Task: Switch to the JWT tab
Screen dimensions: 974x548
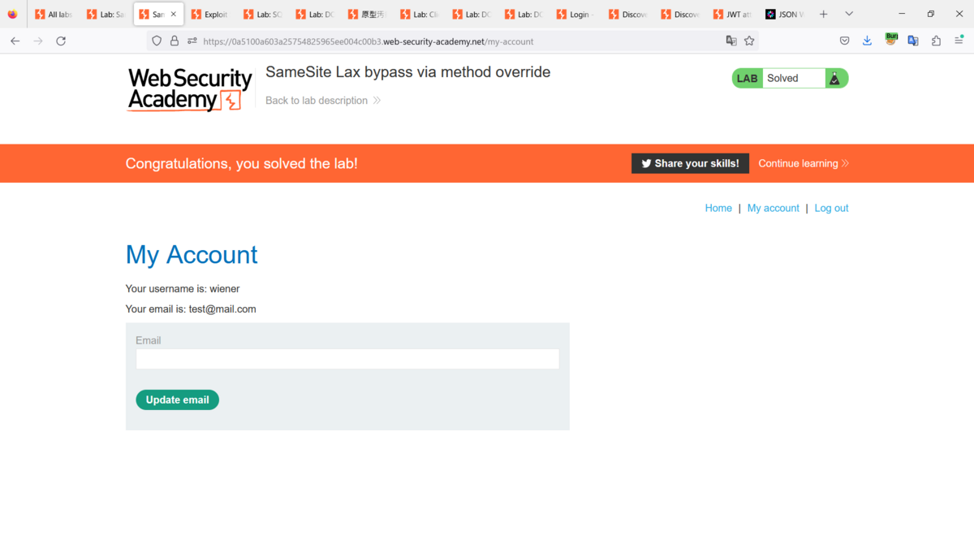Action: [732, 14]
